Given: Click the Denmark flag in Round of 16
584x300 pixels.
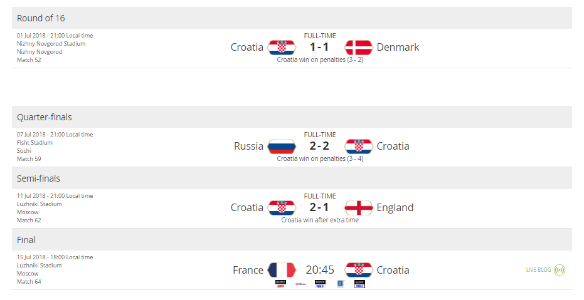Looking at the screenshot, I should point(358,47).
